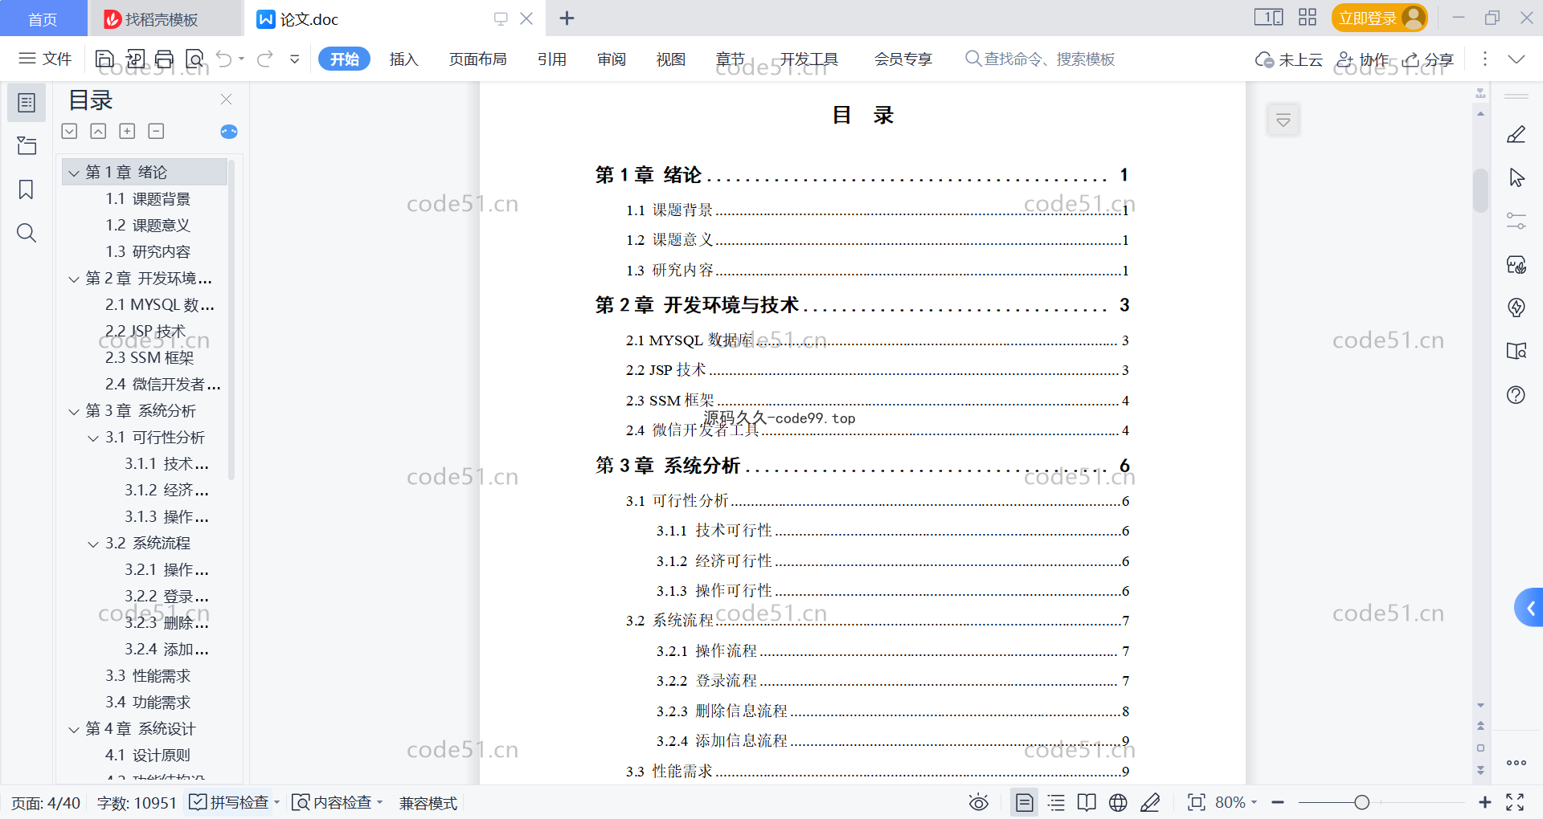The height and width of the screenshot is (819, 1543).
Task: Close the 目录 navigation pane
Action: coord(226,100)
